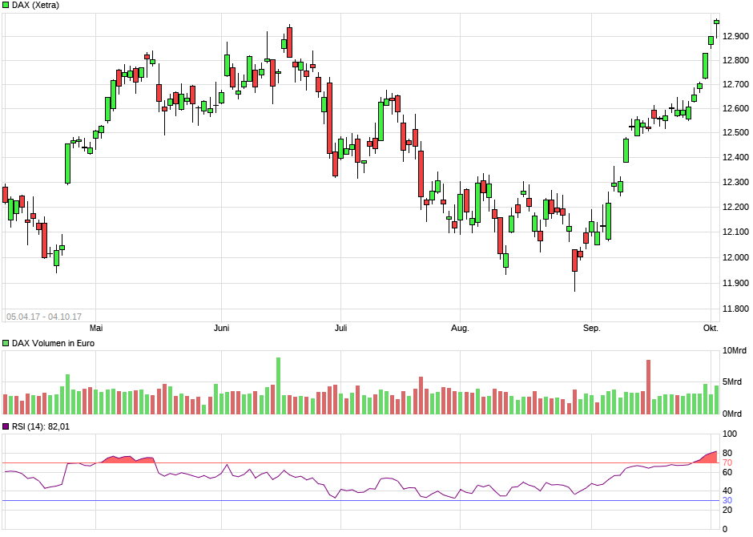Screen dimensions: 753x537
Task: Click the 11.800 price axis label
Action: click(x=735, y=309)
